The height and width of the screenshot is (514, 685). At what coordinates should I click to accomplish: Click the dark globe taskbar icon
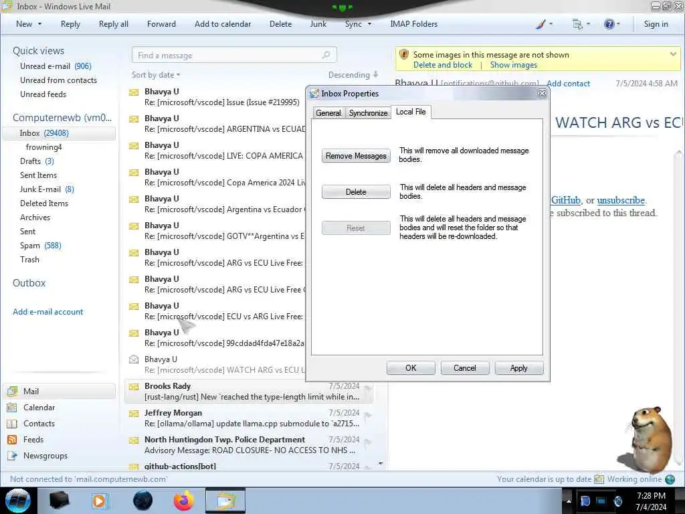click(x=142, y=501)
